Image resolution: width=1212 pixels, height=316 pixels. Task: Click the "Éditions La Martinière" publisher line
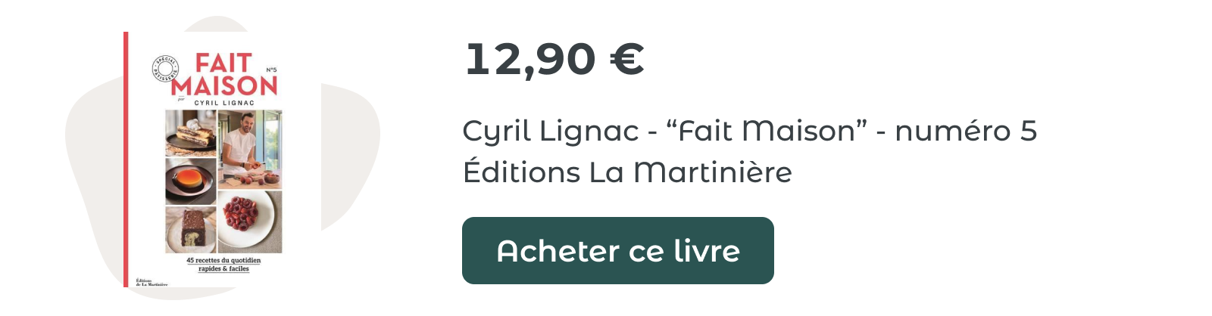click(627, 172)
